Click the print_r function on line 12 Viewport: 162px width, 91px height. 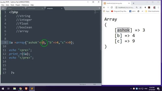pyautogui.click(x=15, y=54)
